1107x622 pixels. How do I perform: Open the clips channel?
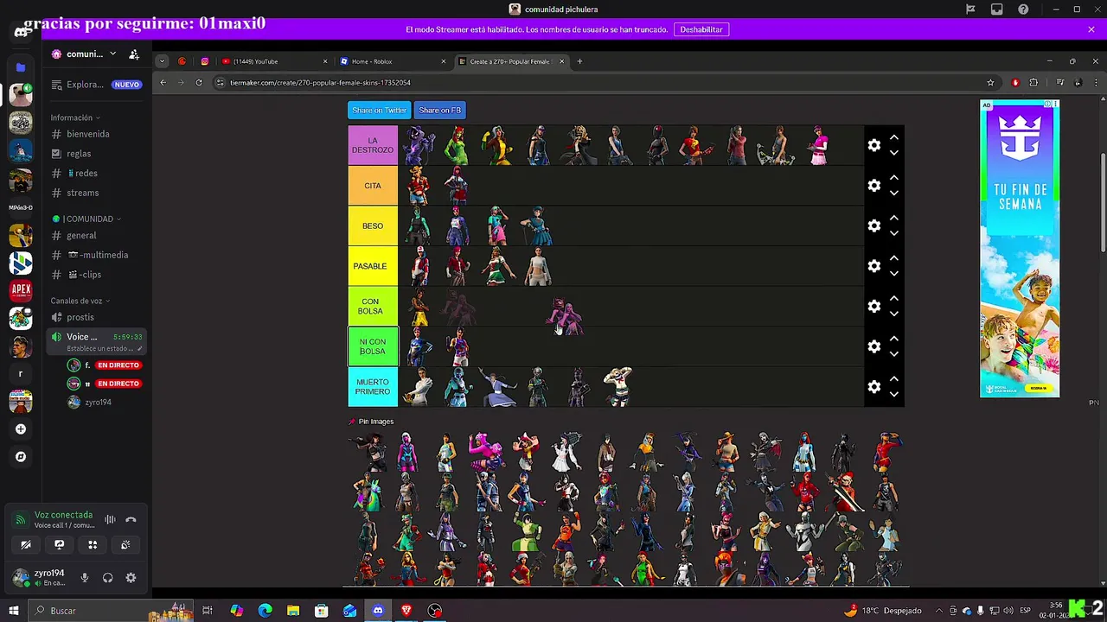point(96,275)
